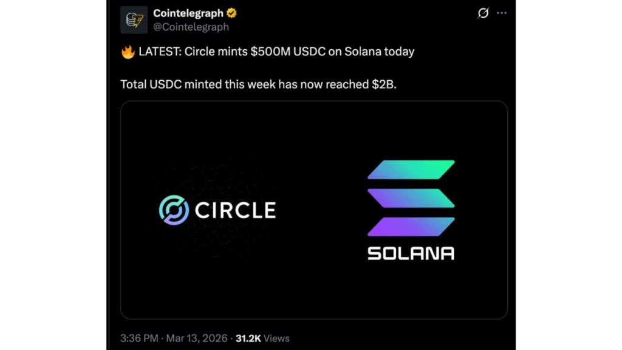
Task: Open Grok analysis for this post
Action: [482, 13]
